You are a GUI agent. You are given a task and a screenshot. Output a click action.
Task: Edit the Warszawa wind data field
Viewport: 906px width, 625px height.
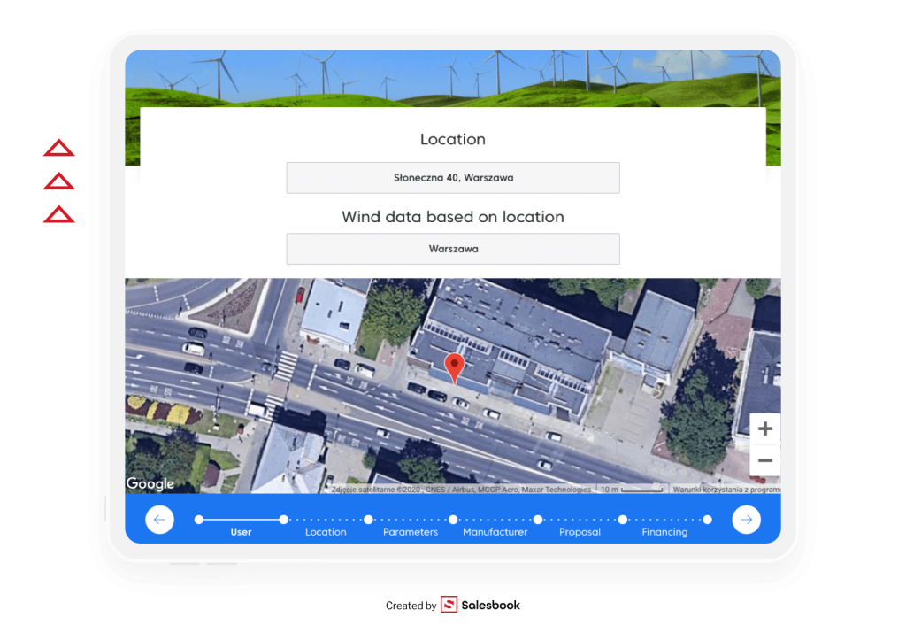pyautogui.click(x=453, y=249)
